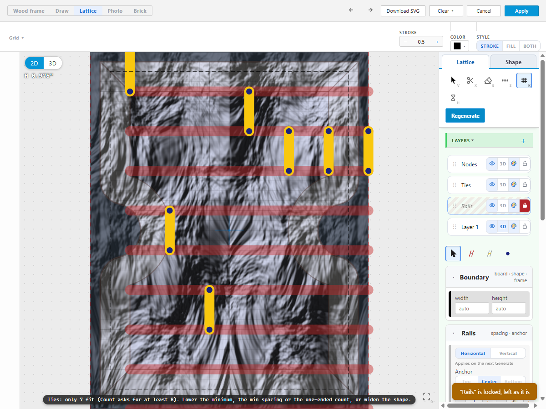Toggle 3D for the Ties layer

(x=503, y=185)
